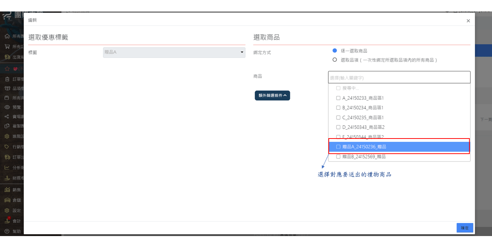
Task: Open 設定 gear icon in sidebar
Action: coord(7,211)
